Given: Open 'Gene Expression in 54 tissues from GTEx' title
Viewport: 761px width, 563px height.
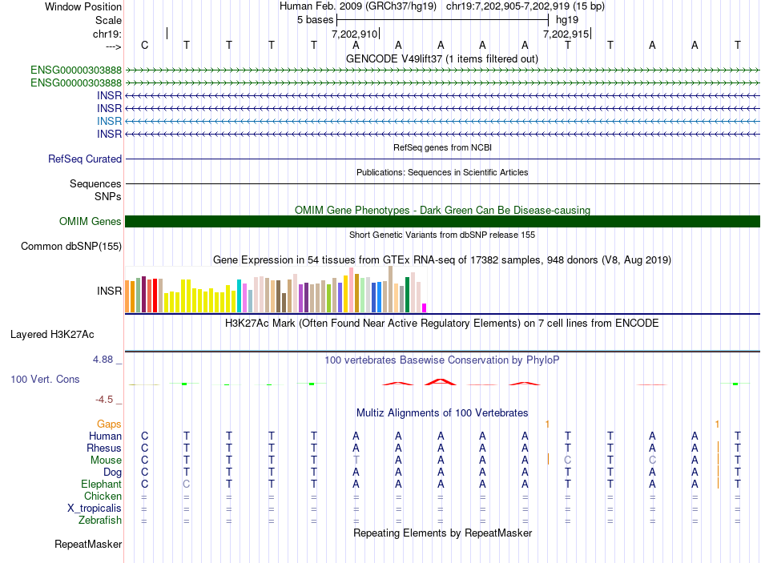Looking at the screenshot, I should pyautogui.click(x=442, y=259).
